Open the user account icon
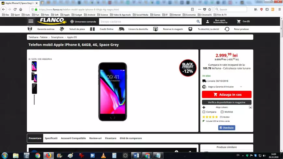The width and height of the screenshot is (283, 159). (x=208, y=21)
